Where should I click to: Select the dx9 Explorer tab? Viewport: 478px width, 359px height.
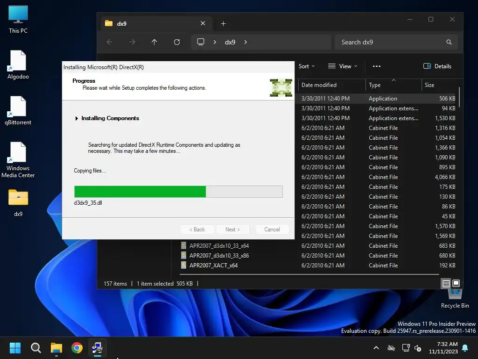(x=156, y=23)
